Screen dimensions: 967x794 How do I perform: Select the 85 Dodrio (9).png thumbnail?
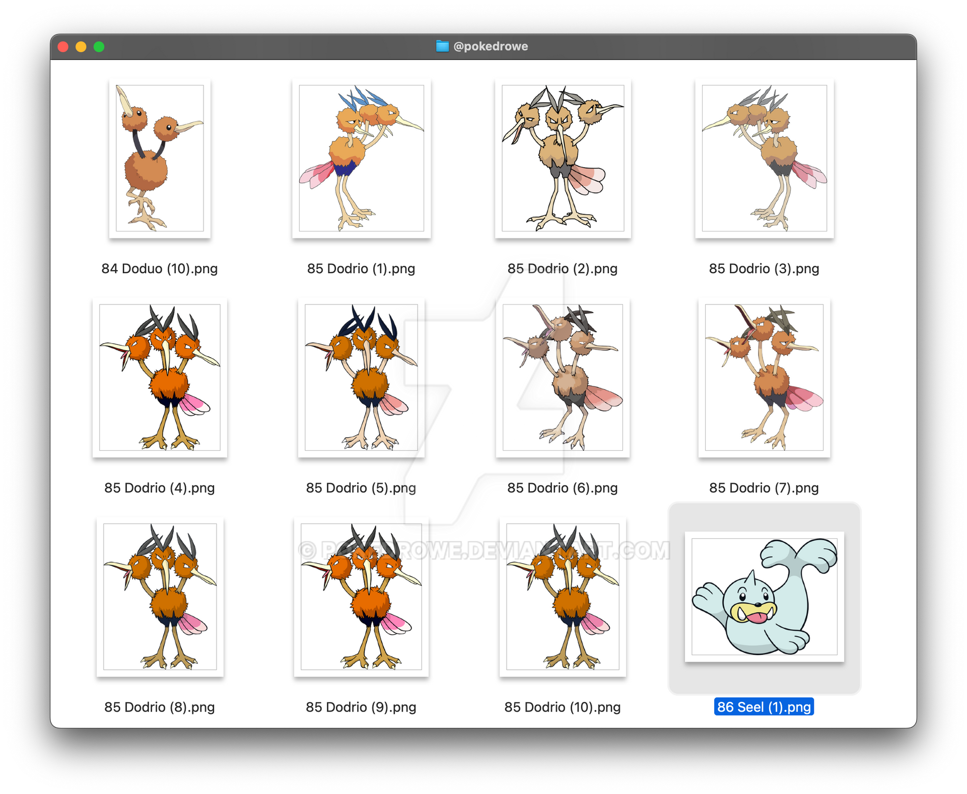coord(361,597)
